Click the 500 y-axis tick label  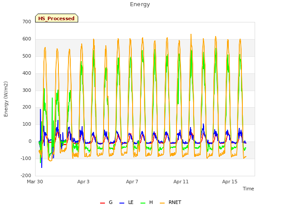pos(27,56)
